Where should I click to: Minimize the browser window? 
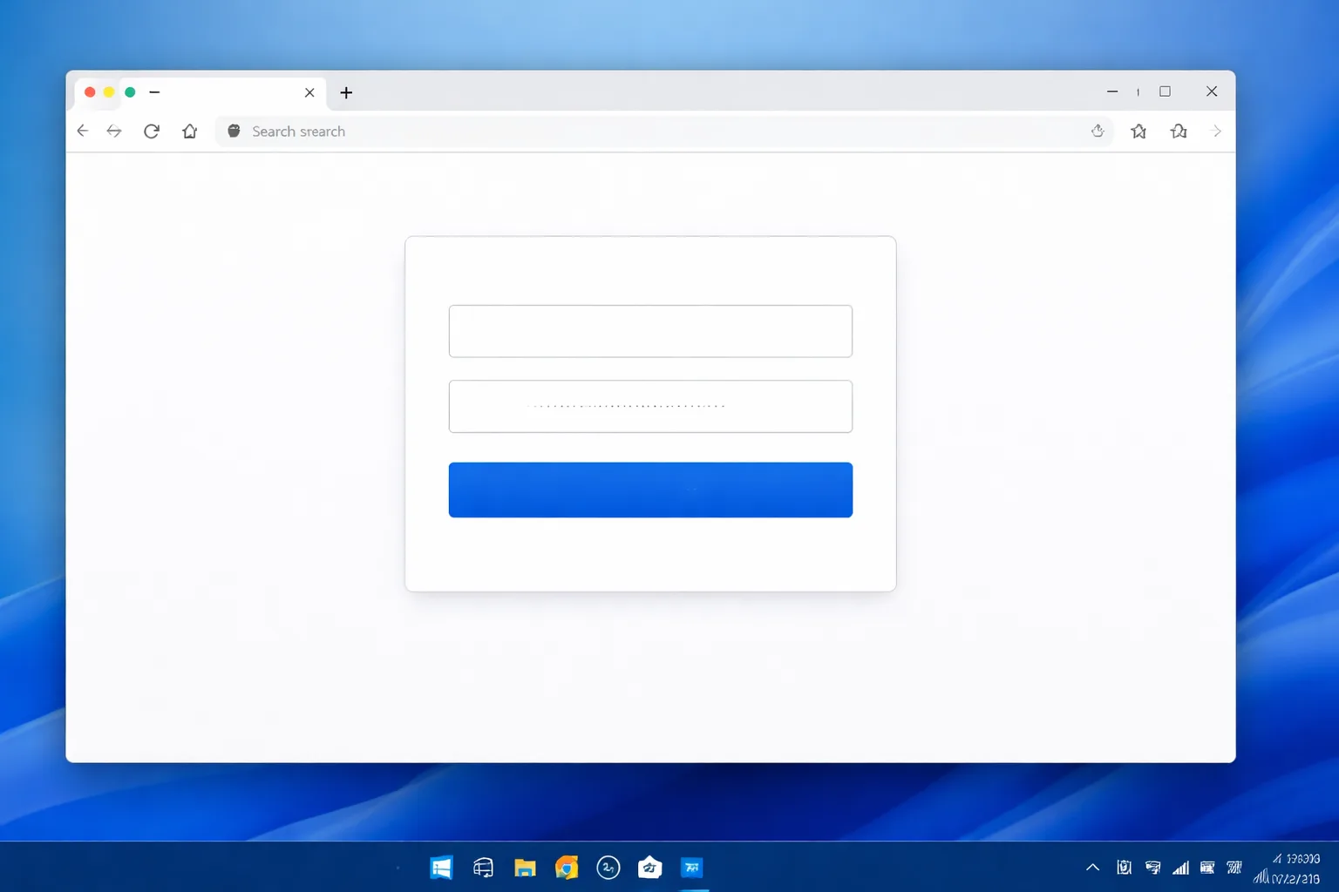(1112, 91)
